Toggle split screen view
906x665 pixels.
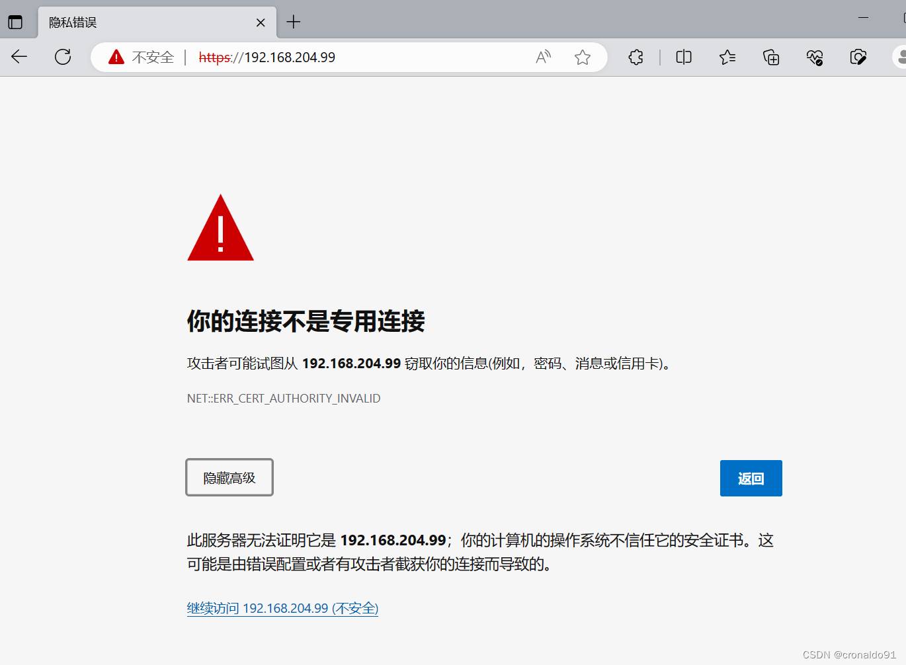(x=684, y=58)
